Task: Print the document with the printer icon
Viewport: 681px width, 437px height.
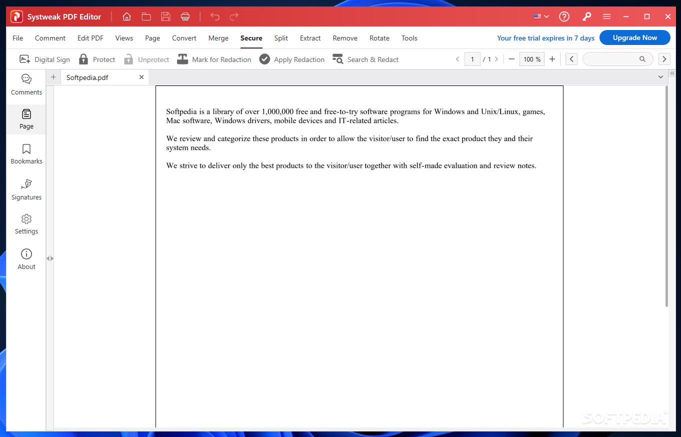Action: (185, 16)
